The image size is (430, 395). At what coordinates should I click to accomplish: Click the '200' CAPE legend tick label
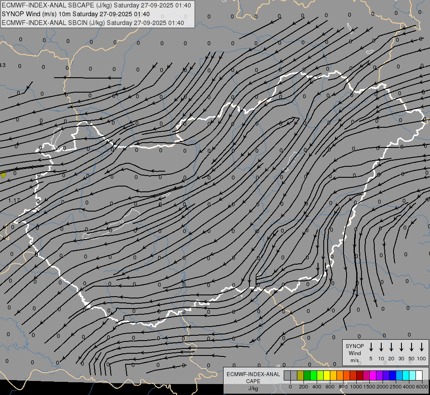point(304,387)
